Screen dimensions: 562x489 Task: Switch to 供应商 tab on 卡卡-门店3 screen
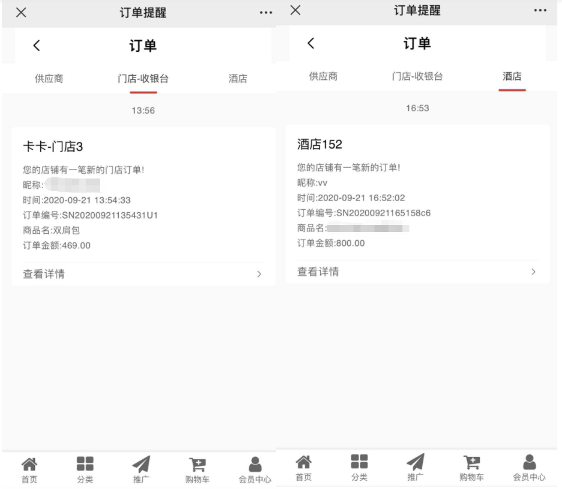pos(49,79)
